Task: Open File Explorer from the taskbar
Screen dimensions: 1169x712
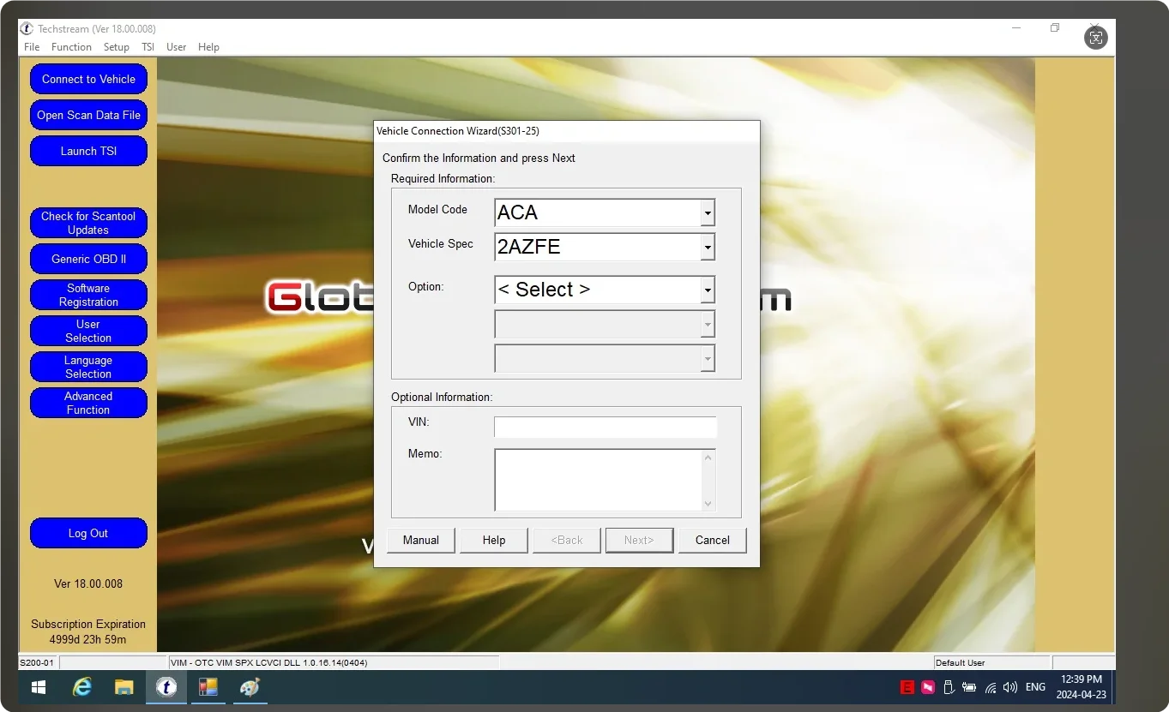Action: coord(124,687)
